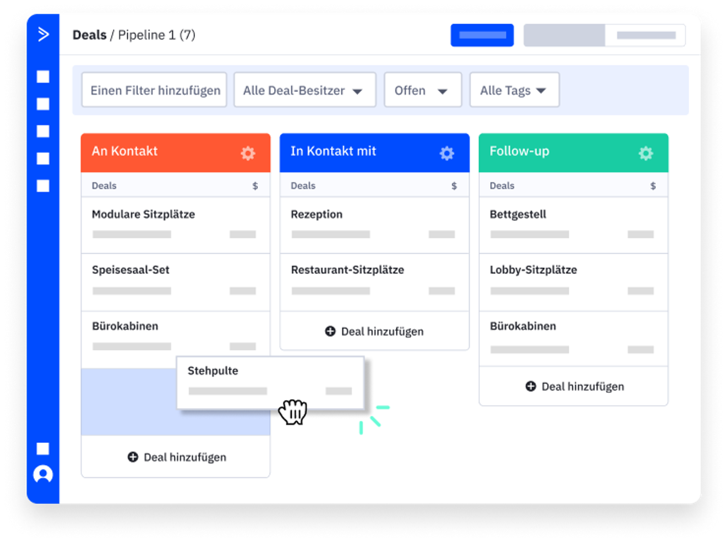Open settings gear for In Kontakt mit stage
The image size is (727, 543).
click(x=447, y=153)
